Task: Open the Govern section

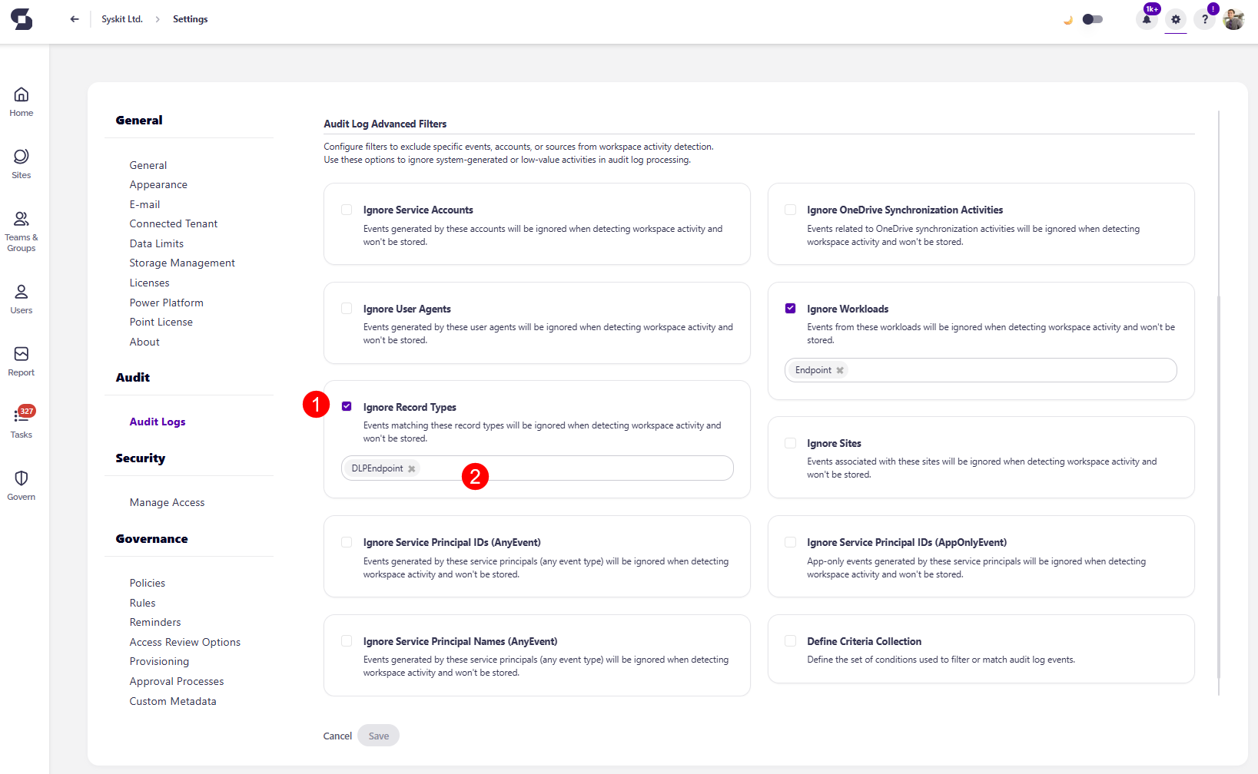Action: (x=21, y=485)
